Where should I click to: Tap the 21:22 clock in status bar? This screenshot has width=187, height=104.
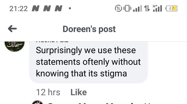click(x=18, y=9)
